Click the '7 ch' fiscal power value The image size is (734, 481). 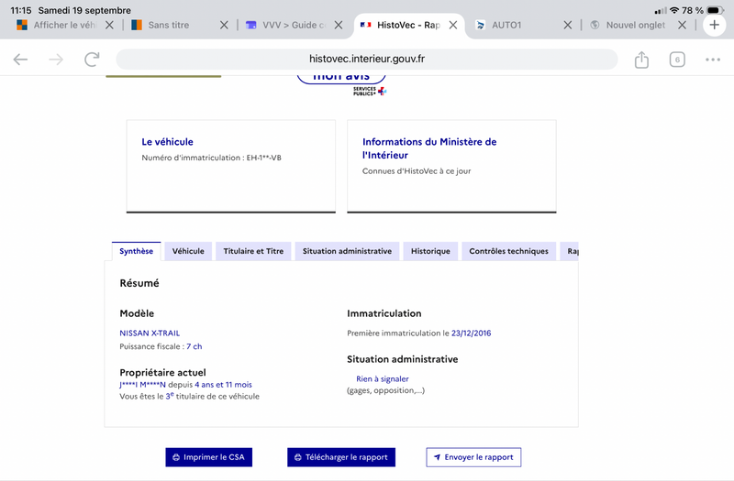195,346
